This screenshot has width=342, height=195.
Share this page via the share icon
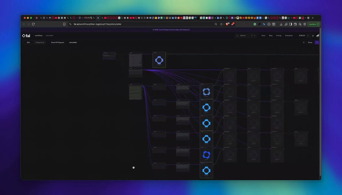[221, 24]
